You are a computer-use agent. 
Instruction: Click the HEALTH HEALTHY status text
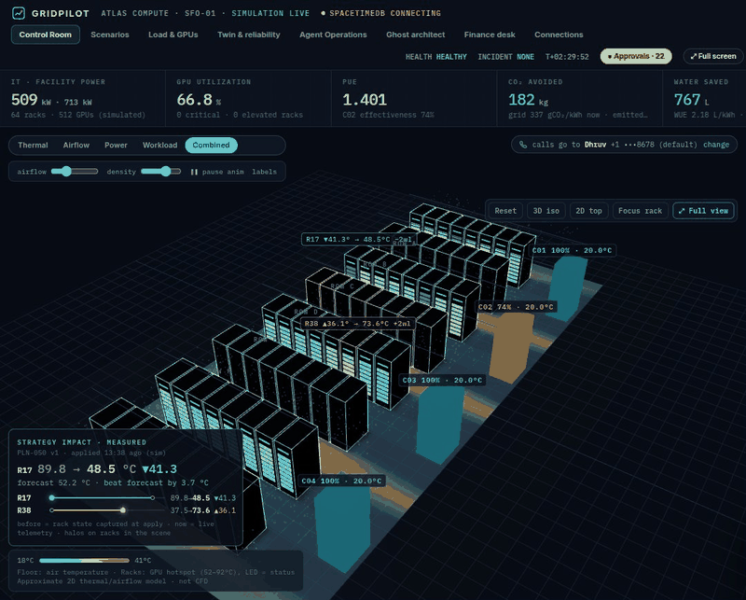pos(435,57)
